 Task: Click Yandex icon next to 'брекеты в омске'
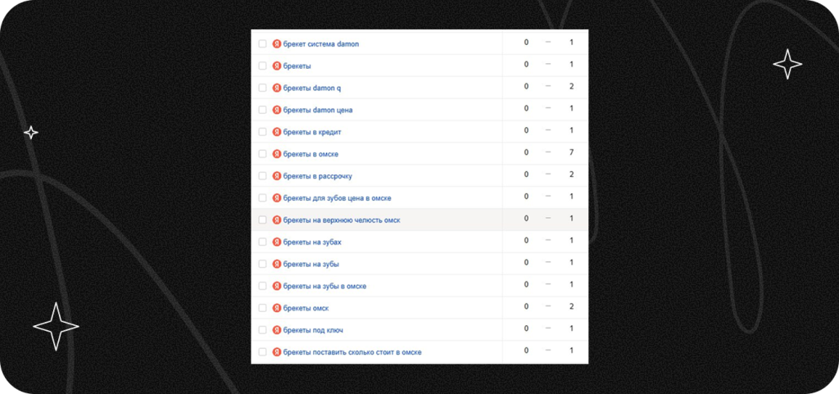[x=276, y=154]
